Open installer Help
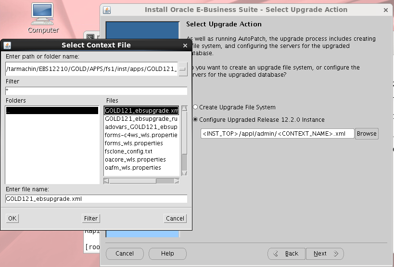 pos(167,254)
